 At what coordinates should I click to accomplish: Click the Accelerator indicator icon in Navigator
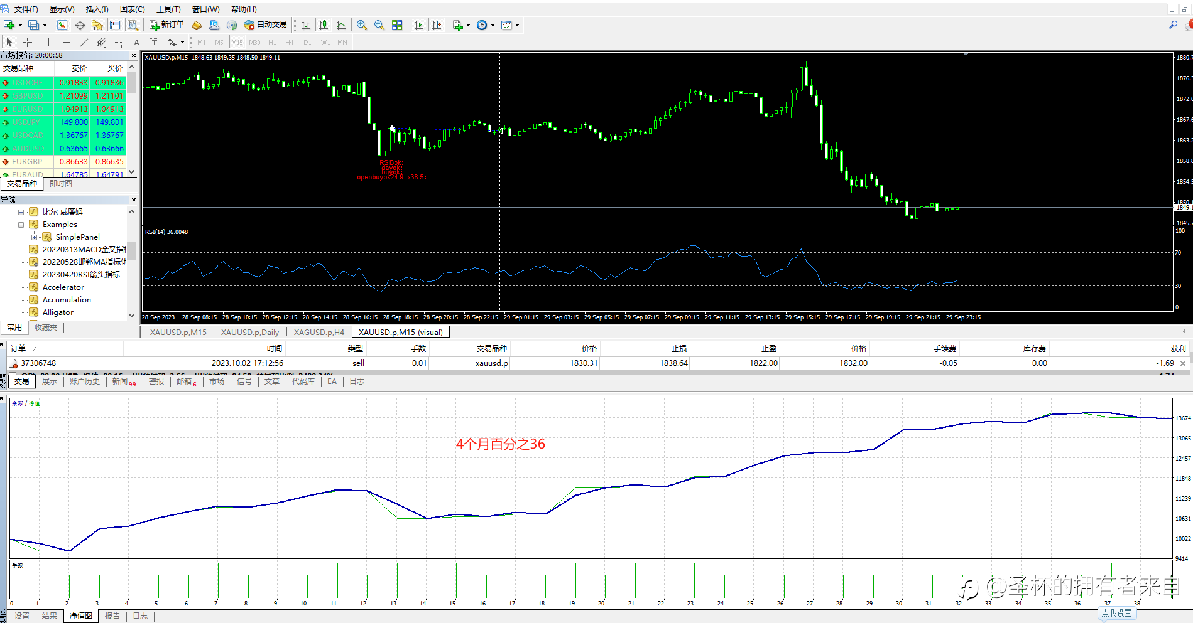[x=34, y=287]
